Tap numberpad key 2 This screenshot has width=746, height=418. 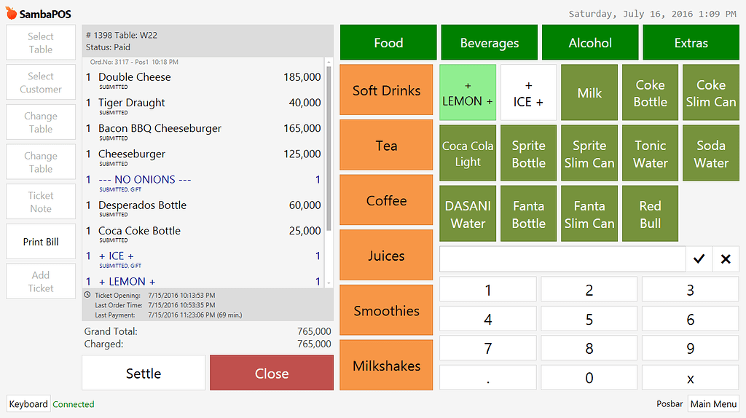[589, 289]
